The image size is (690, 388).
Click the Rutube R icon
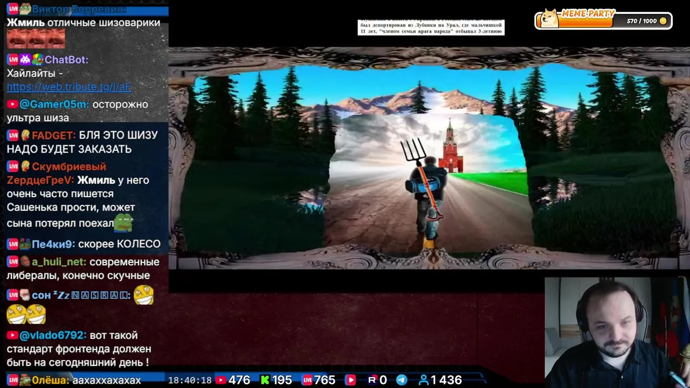372,380
